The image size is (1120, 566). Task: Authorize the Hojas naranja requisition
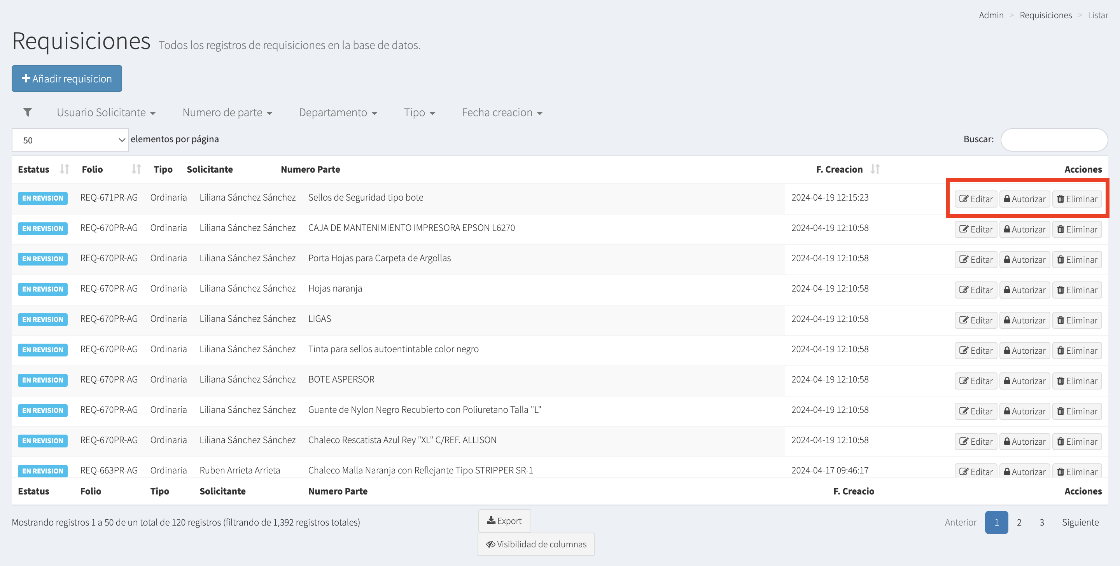(1024, 290)
